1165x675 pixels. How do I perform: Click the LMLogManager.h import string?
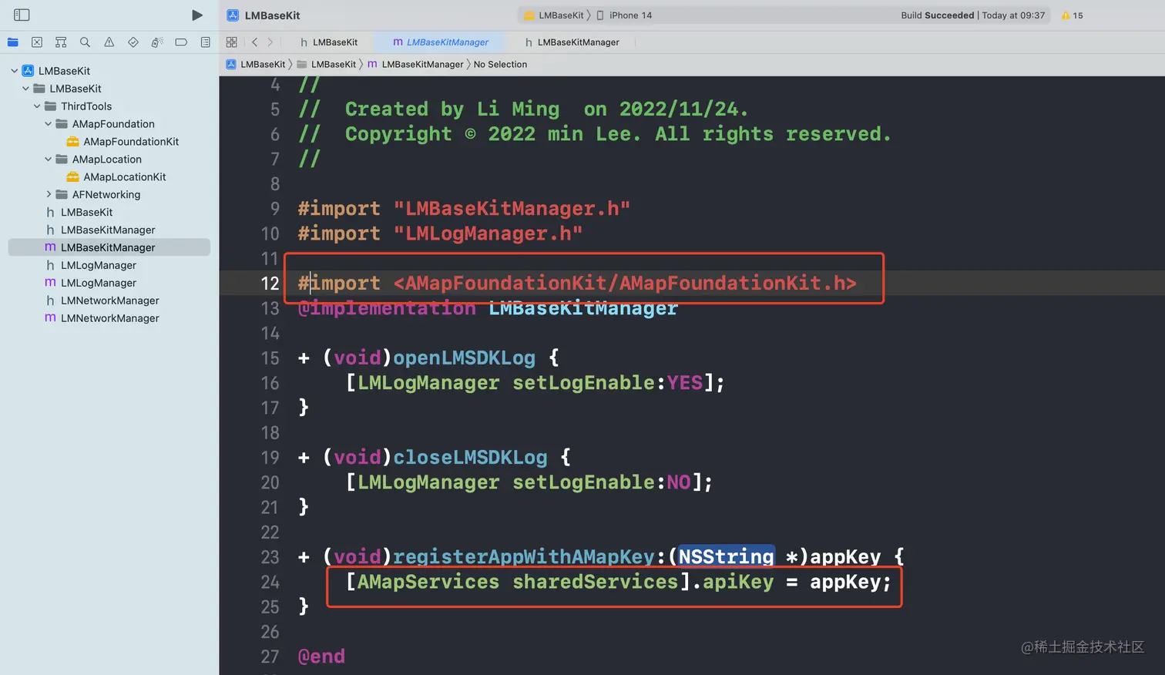click(x=488, y=233)
